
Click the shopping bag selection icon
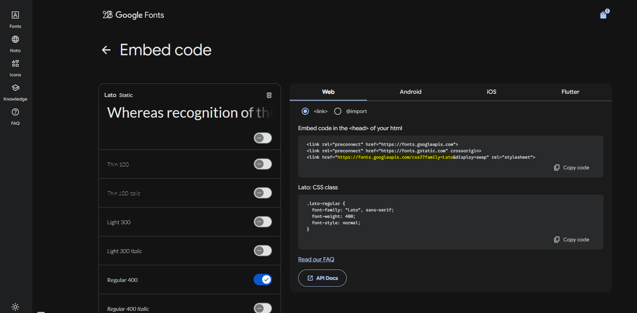(x=603, y=15)
